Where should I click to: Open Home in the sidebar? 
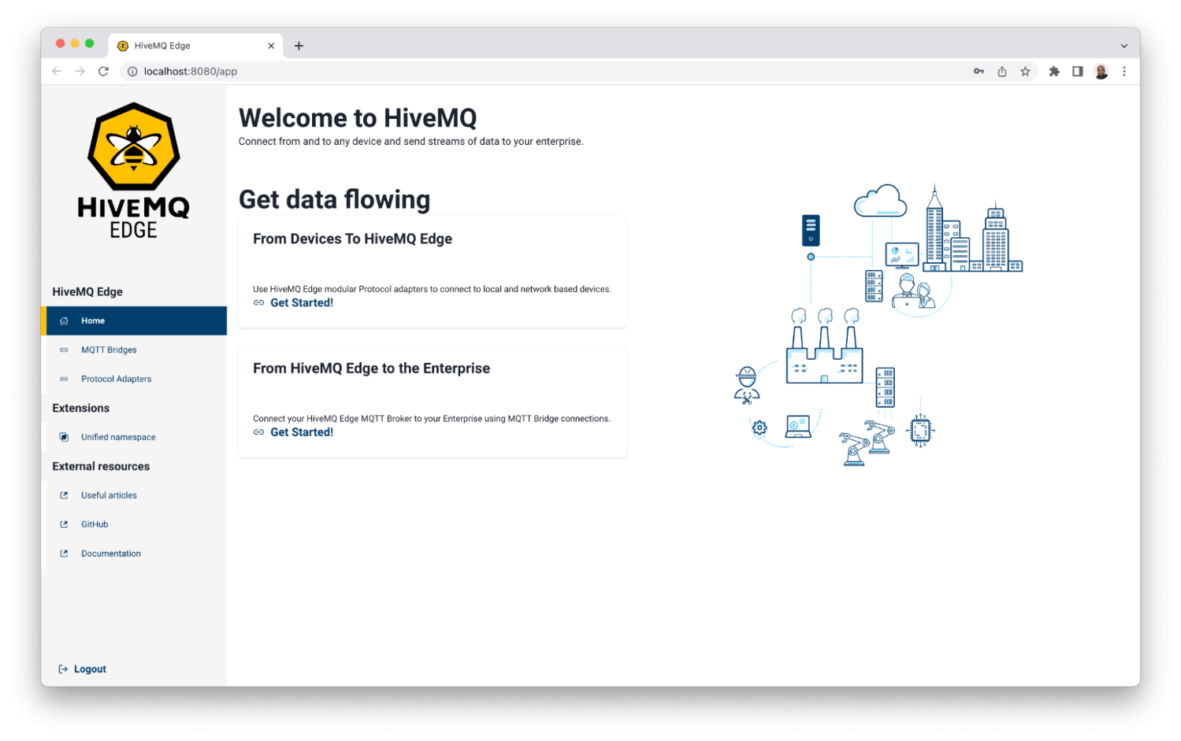click(x=134, y=320)
